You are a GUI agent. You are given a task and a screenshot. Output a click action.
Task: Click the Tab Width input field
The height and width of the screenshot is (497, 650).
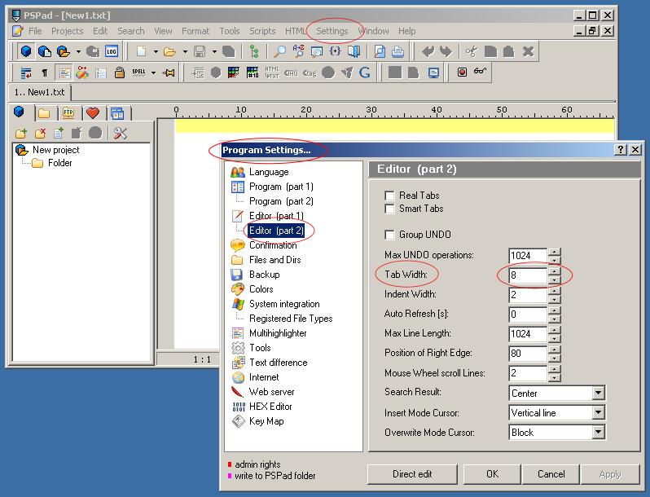coord(528,275)
